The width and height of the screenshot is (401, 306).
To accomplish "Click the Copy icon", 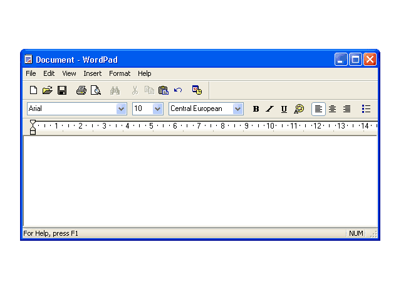I will click(x=149, y=90).
